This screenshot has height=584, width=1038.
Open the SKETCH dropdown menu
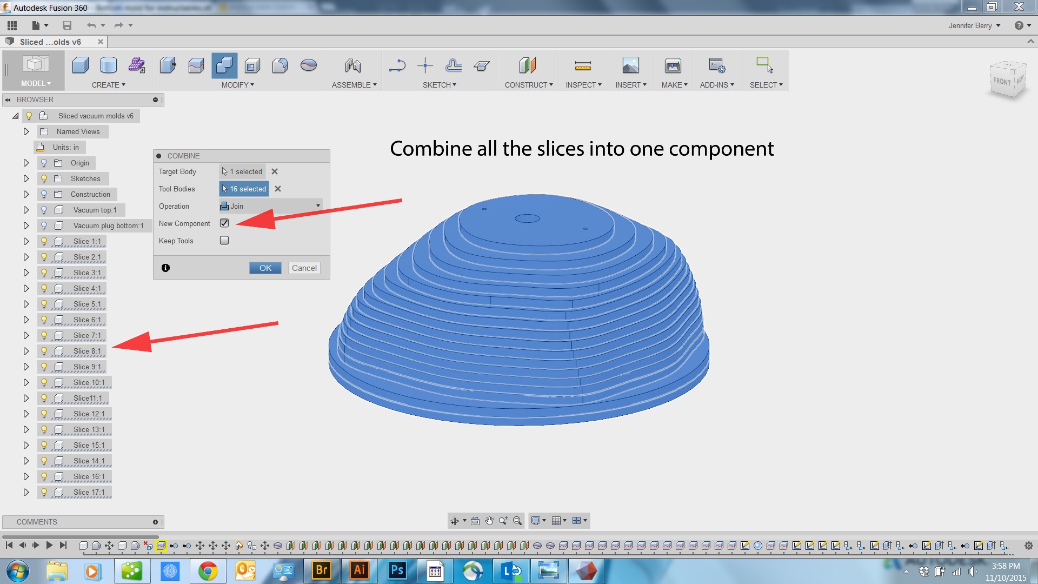tap(439, 85)
